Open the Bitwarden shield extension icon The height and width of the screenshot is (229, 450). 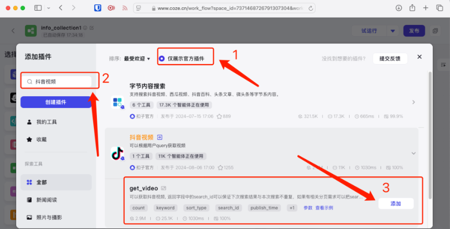tap(97, 8)
